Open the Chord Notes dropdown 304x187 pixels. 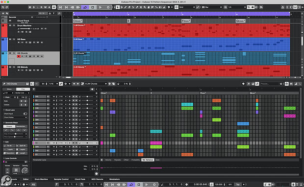[15, 117]
